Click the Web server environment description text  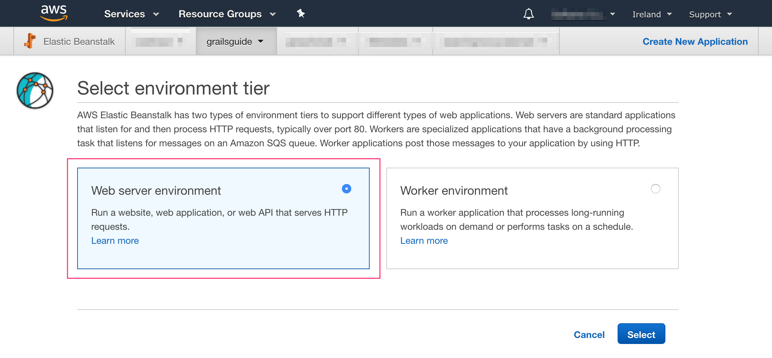pyautogui.click(x=220, y=219)
